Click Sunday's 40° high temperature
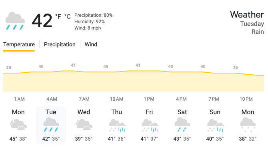 tap(210, 139)
